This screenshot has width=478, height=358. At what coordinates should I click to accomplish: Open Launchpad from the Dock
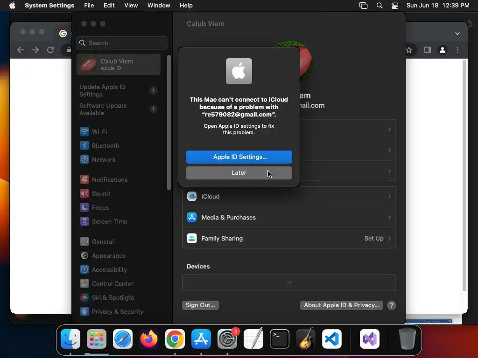tap(97, 339)
